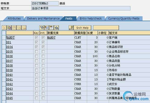Click the DD39 field name
150x103 pixels.
tap(9, 70)
